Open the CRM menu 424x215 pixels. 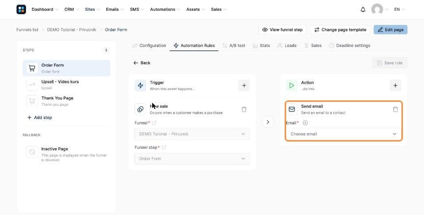click(x=72, y=9)
